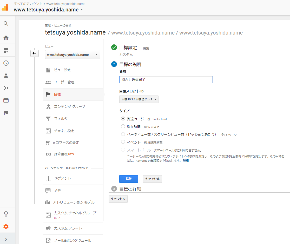Open the Customization dashboard icon
Image resolution: width=290 pixels, height=244 pixels.
(x=6, y=50)
